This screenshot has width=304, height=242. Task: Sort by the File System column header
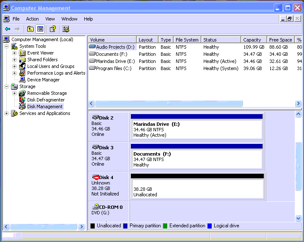coord(187,40)
